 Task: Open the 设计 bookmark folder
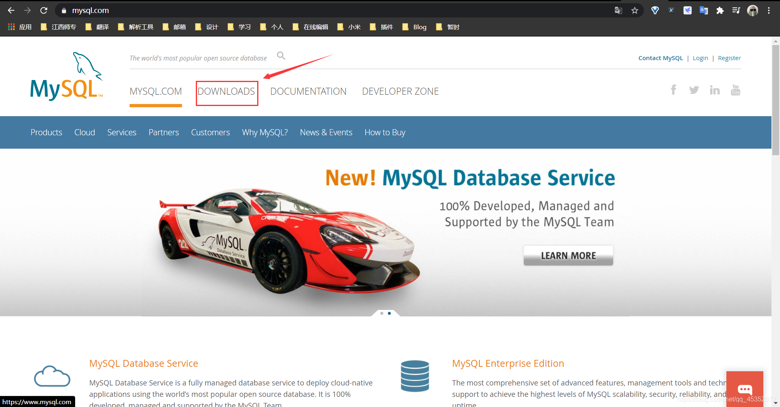point(207,27)
